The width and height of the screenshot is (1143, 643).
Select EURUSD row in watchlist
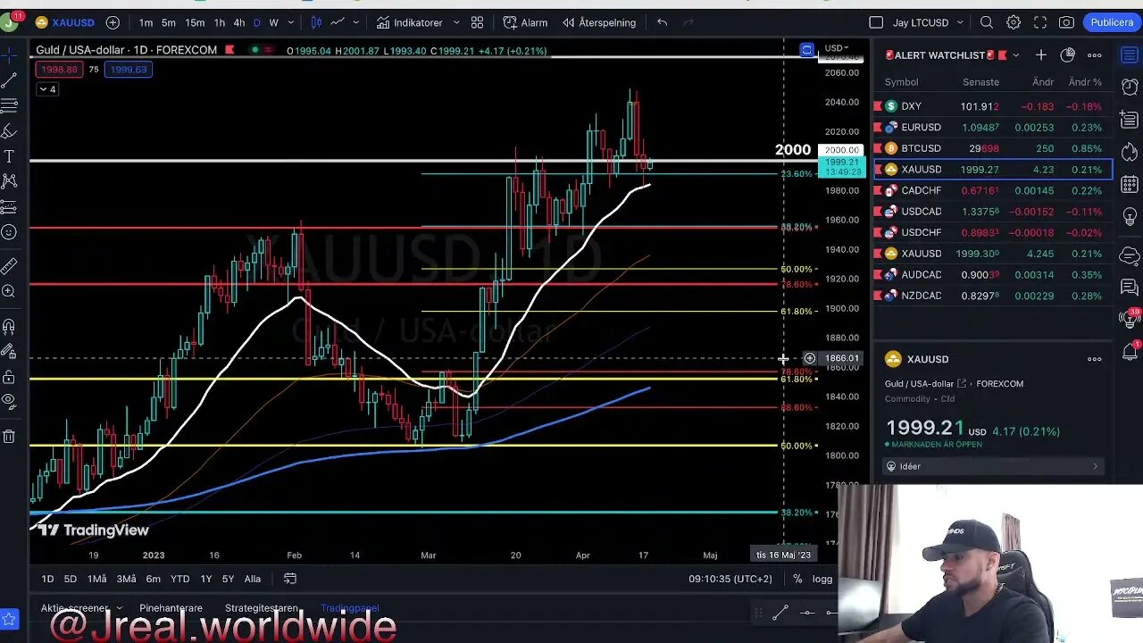pyautogui.click(x=993, y=128)
